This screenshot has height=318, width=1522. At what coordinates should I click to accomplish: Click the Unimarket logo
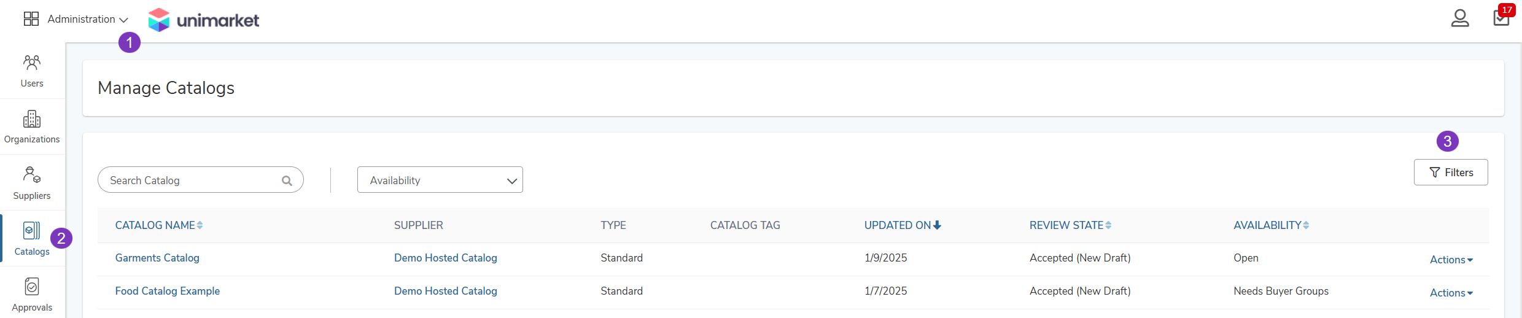(204, 20)
